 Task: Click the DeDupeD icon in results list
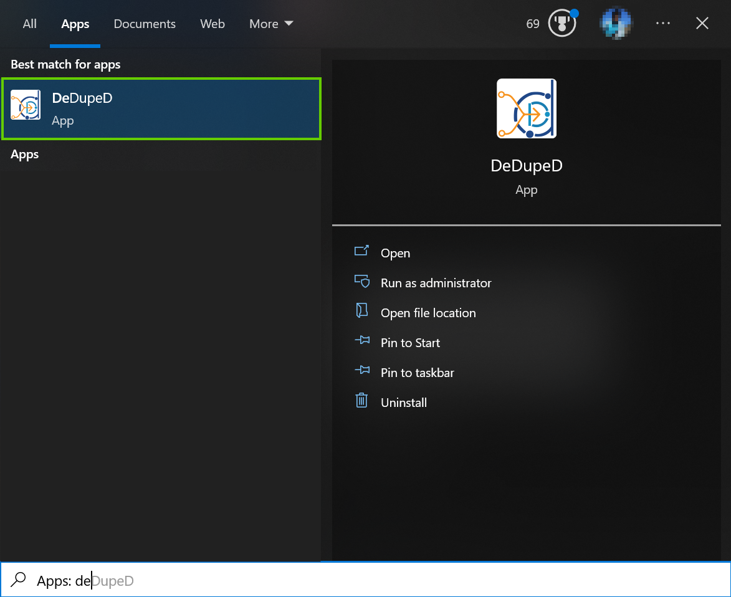[26, 105]
